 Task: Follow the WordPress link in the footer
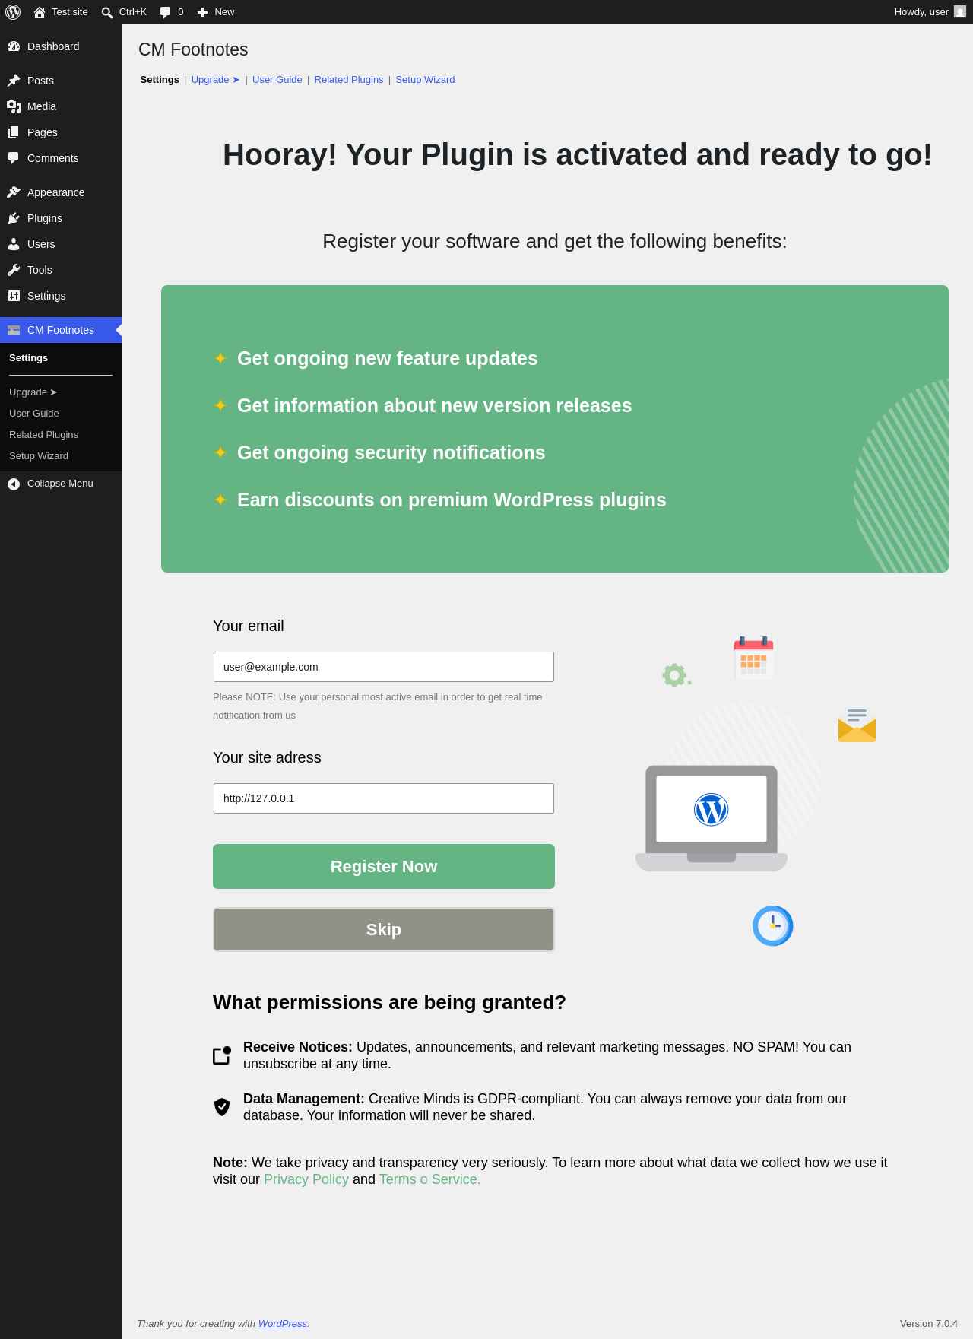click(x=283, y=1323)
